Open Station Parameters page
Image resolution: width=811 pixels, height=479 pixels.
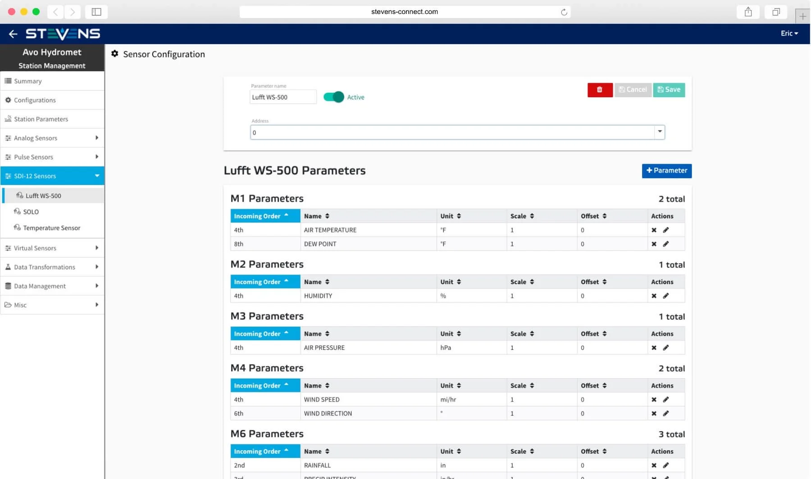click(52, 119)
